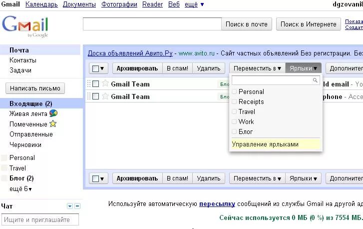Click top Архивировать button

[137, 68]
